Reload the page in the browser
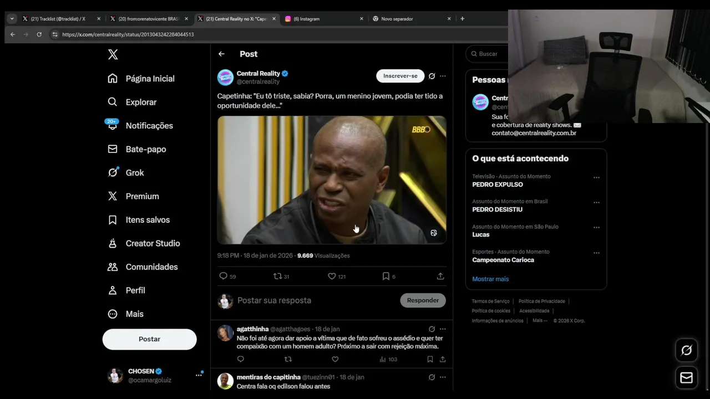Image resolution: width=710 pixels, height=399 pixels. click(x=39, y=34)
